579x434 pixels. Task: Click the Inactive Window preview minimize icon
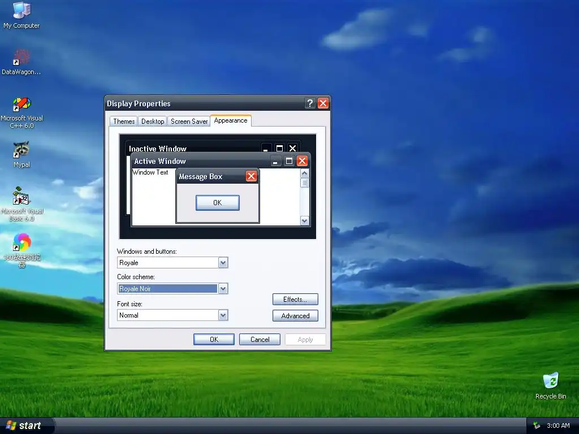click(266, 149)
